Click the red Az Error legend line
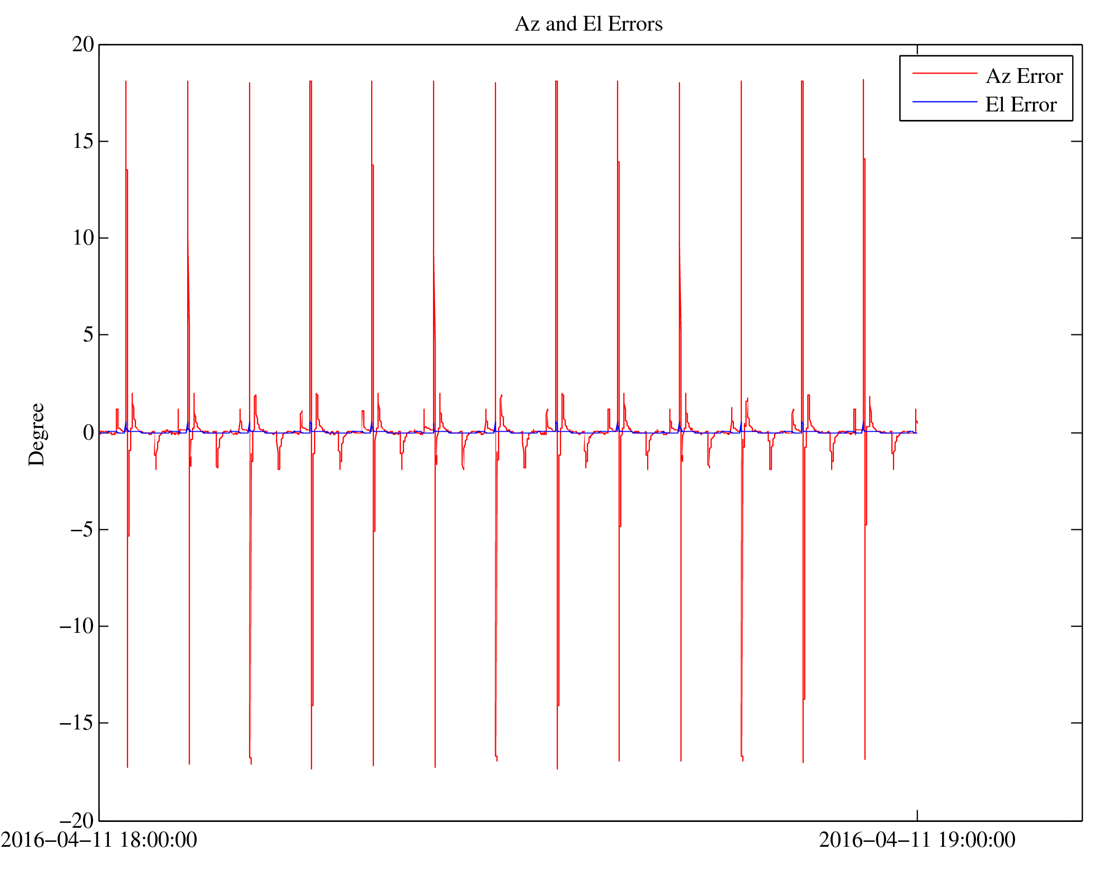 click(x=944, y=73)
